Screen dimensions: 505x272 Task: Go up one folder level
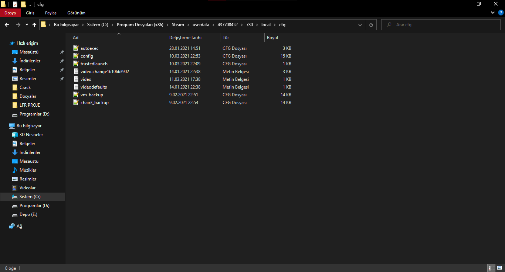click(x=34, y=25)
